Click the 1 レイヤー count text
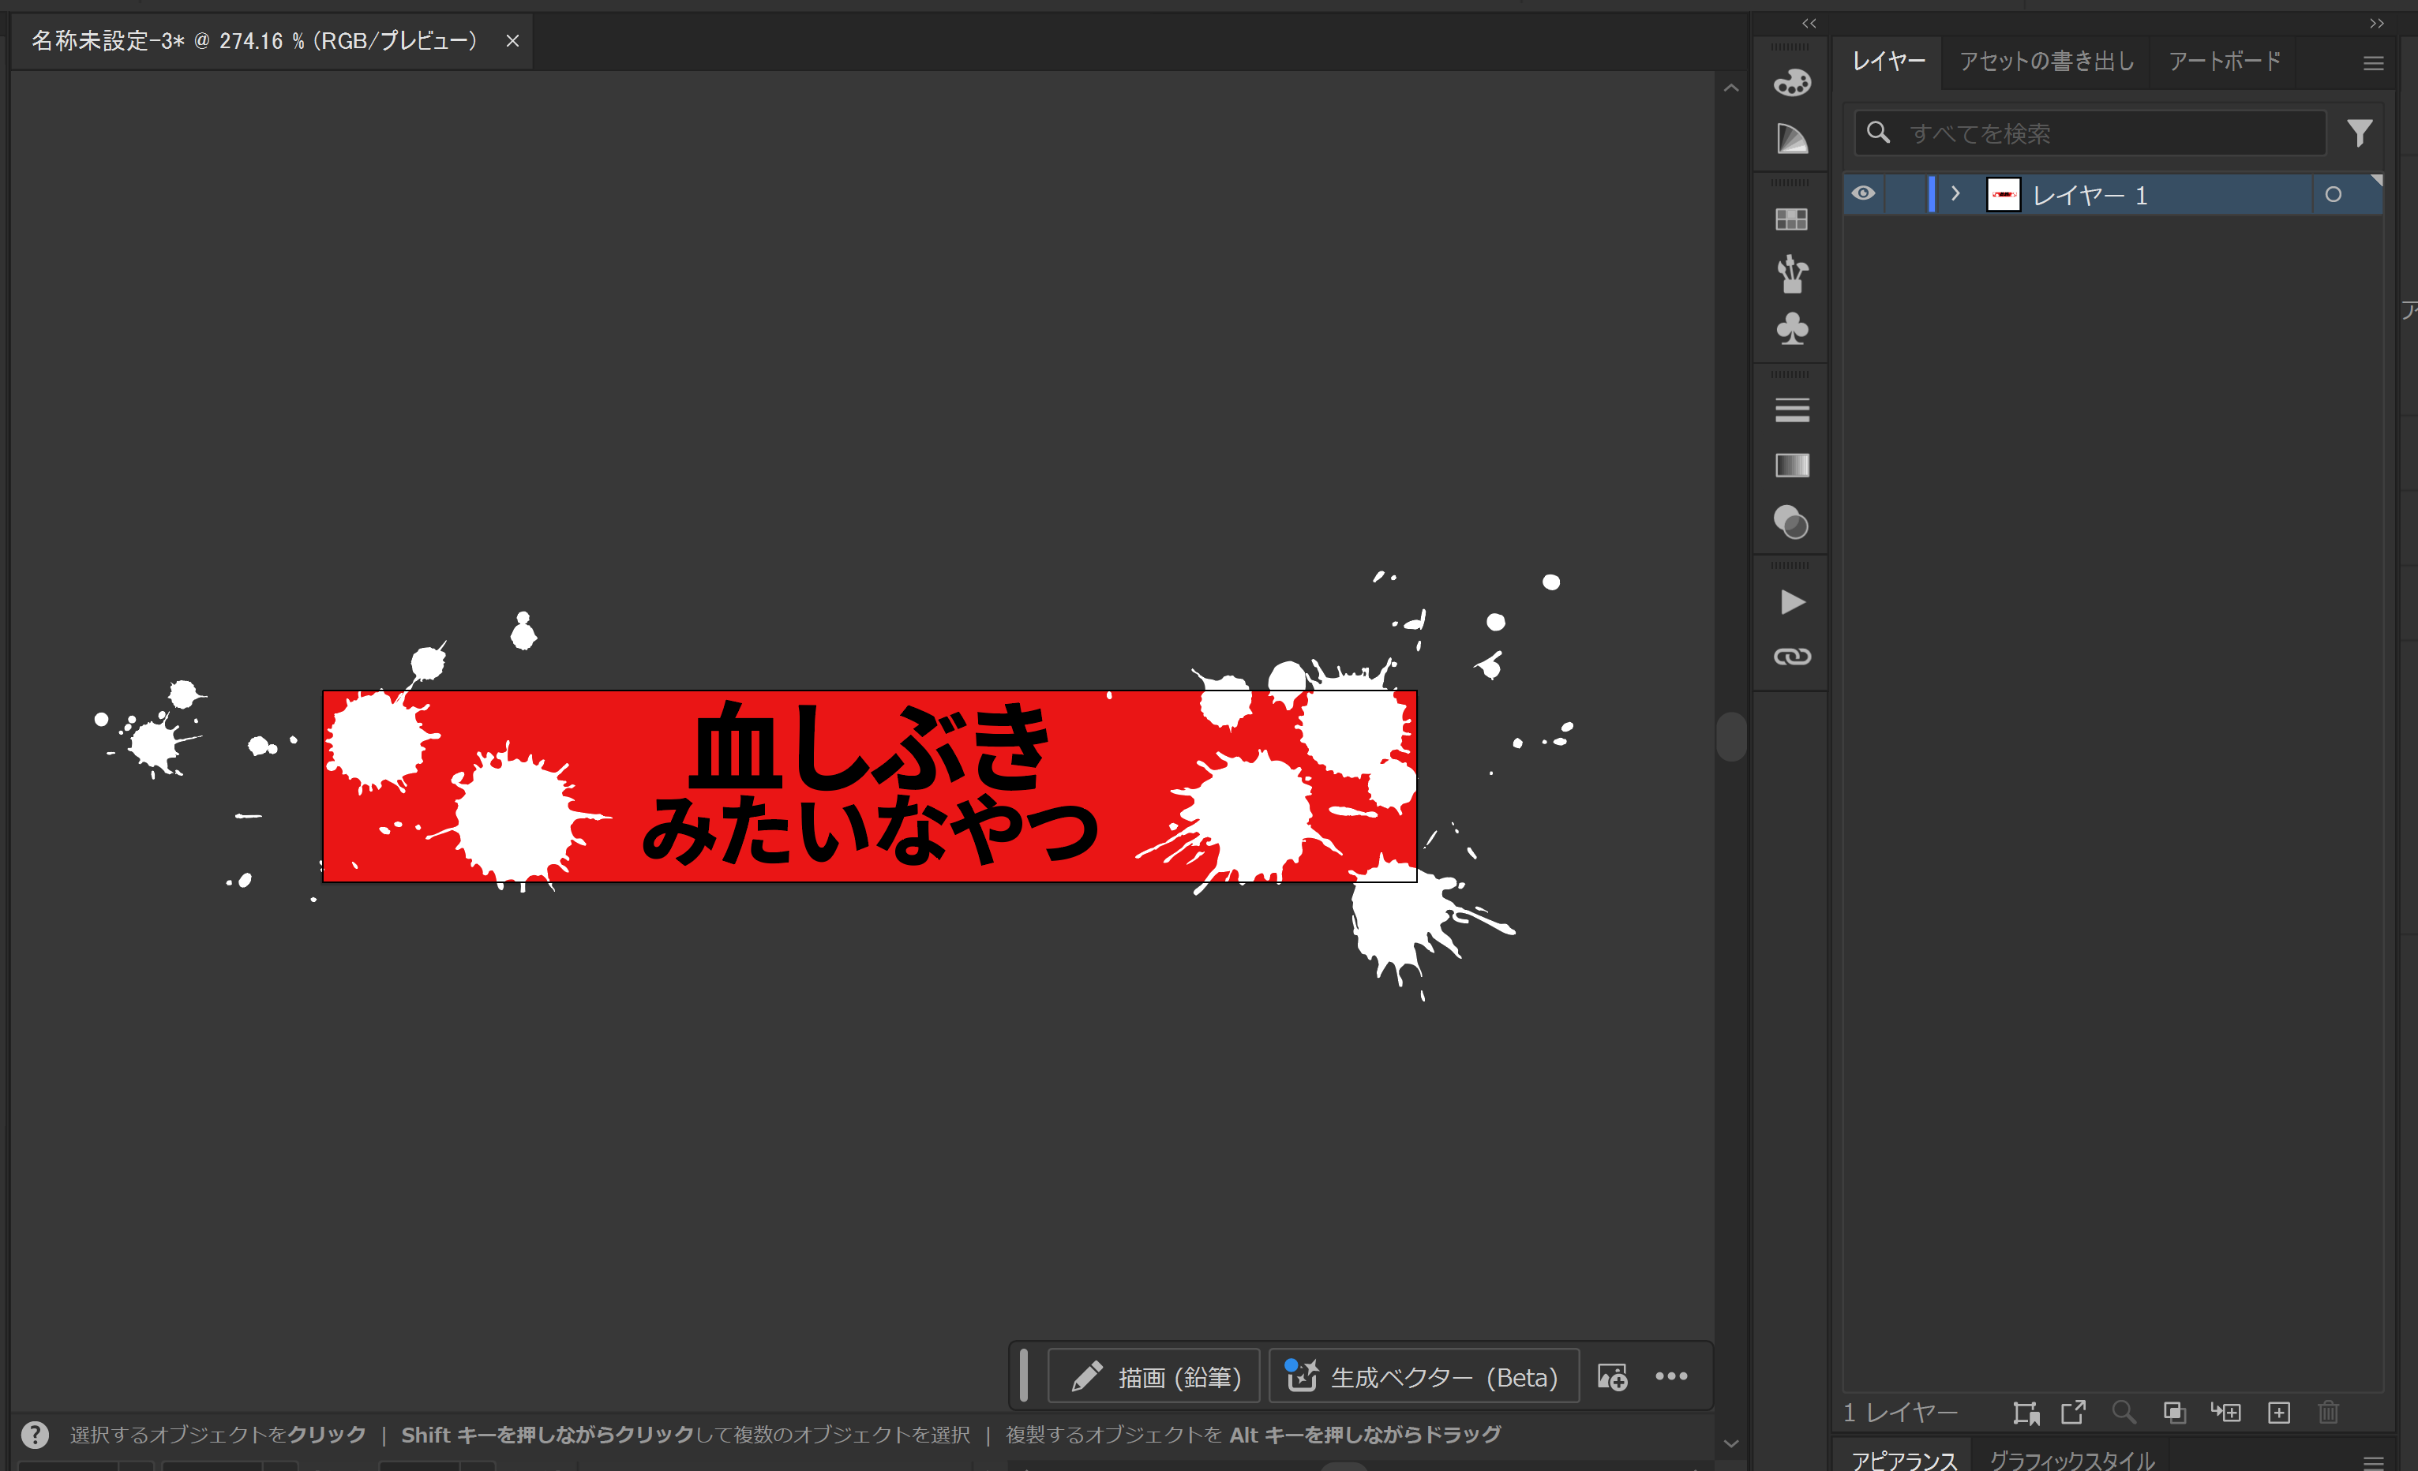Viewport: 2418px width, 1471px height. point(1900,1412)
